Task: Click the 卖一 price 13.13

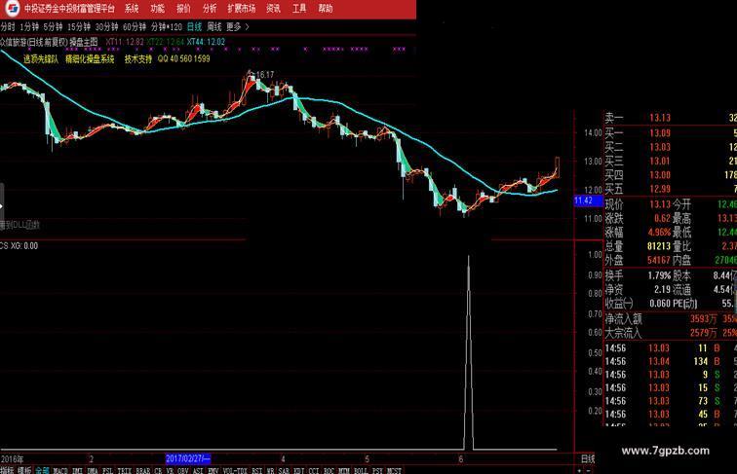Action: [x=660, y=118]
